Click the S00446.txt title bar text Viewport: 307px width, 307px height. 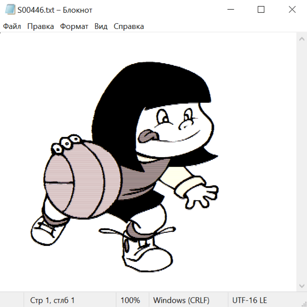[55, 10]
